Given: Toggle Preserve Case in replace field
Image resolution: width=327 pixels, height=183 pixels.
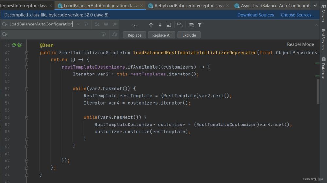Looking at the screenshot, I should click(x=115, y=35).
